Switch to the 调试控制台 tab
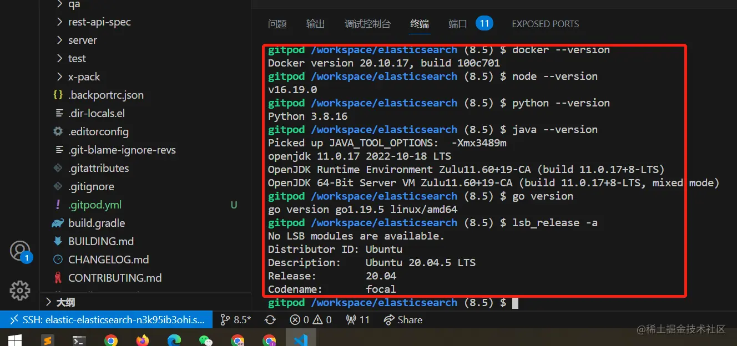The width and height of the screenshot is (737, 346). coord(367,24)
